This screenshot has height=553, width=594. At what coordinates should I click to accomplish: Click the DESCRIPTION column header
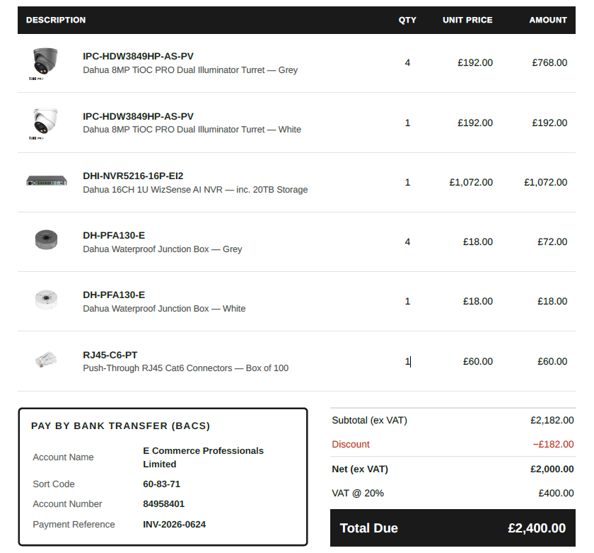[56, 20]
